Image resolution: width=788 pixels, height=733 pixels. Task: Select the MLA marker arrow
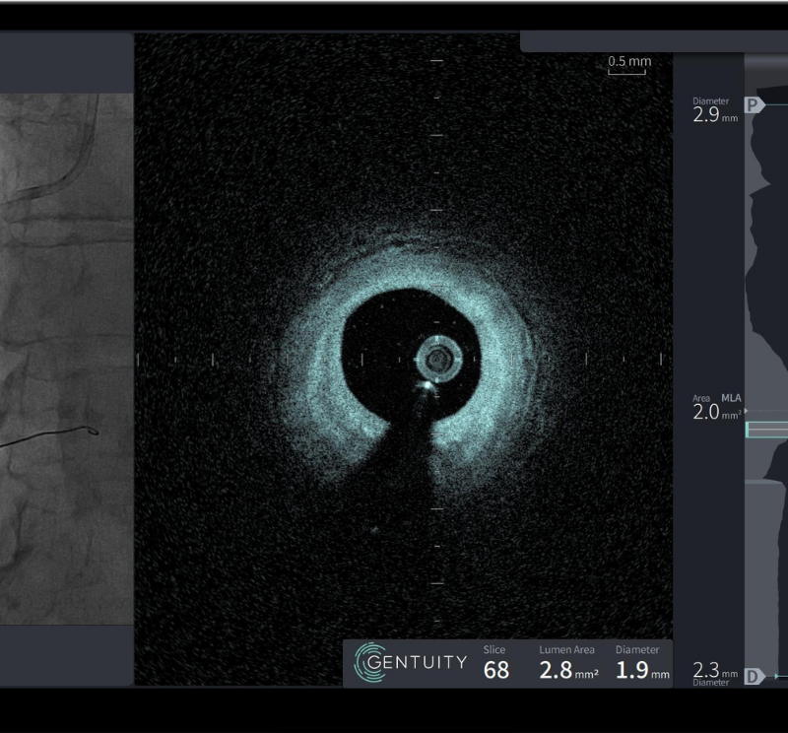point(746,411)
